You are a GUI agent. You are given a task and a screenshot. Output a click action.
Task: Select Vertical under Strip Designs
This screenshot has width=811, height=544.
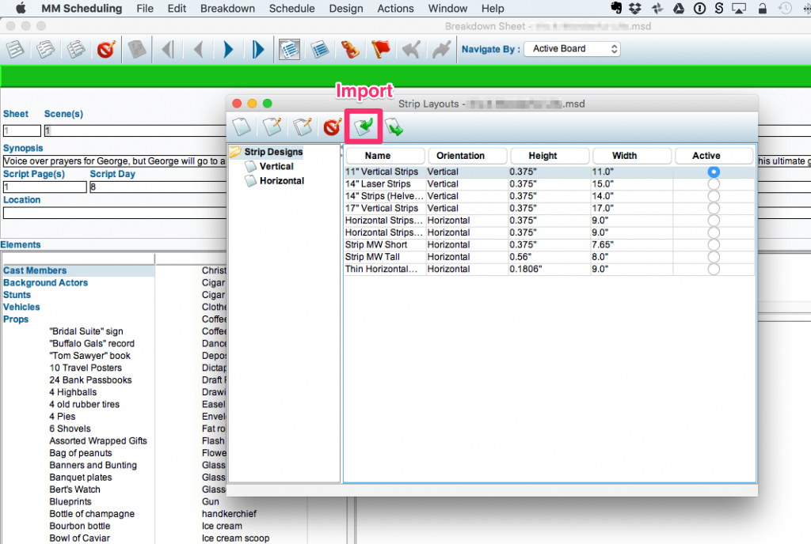click(276, 166)
